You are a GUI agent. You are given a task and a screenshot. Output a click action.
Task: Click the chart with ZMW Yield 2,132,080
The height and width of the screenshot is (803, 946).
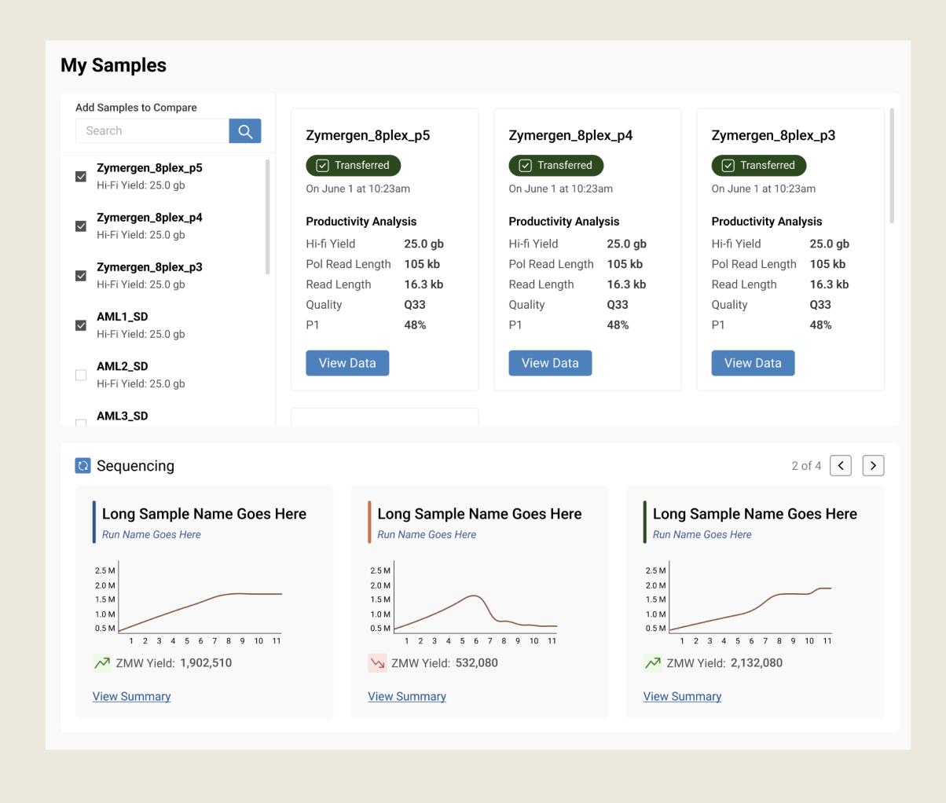coord(739,603)
